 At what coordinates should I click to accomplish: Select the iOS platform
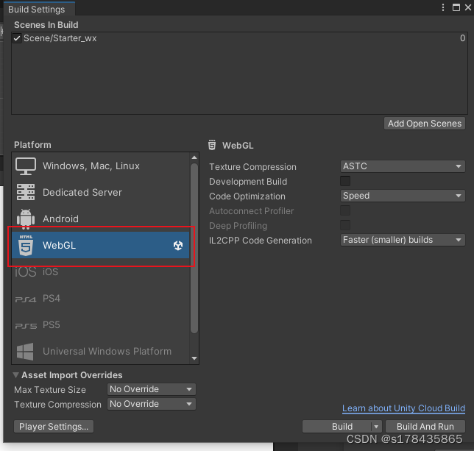click(x=101, y=271)
